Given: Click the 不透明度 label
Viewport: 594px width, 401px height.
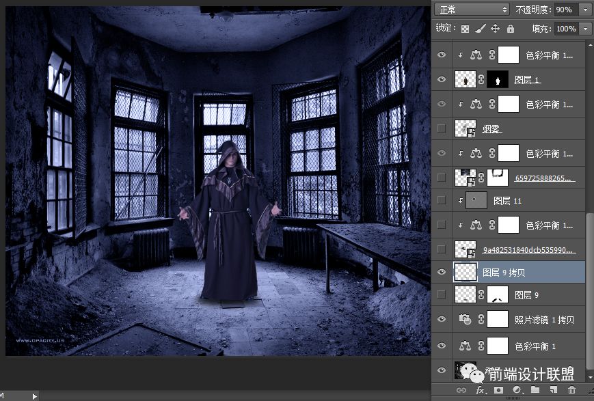Looking at the screenshot, I should (x=533, y=10).
